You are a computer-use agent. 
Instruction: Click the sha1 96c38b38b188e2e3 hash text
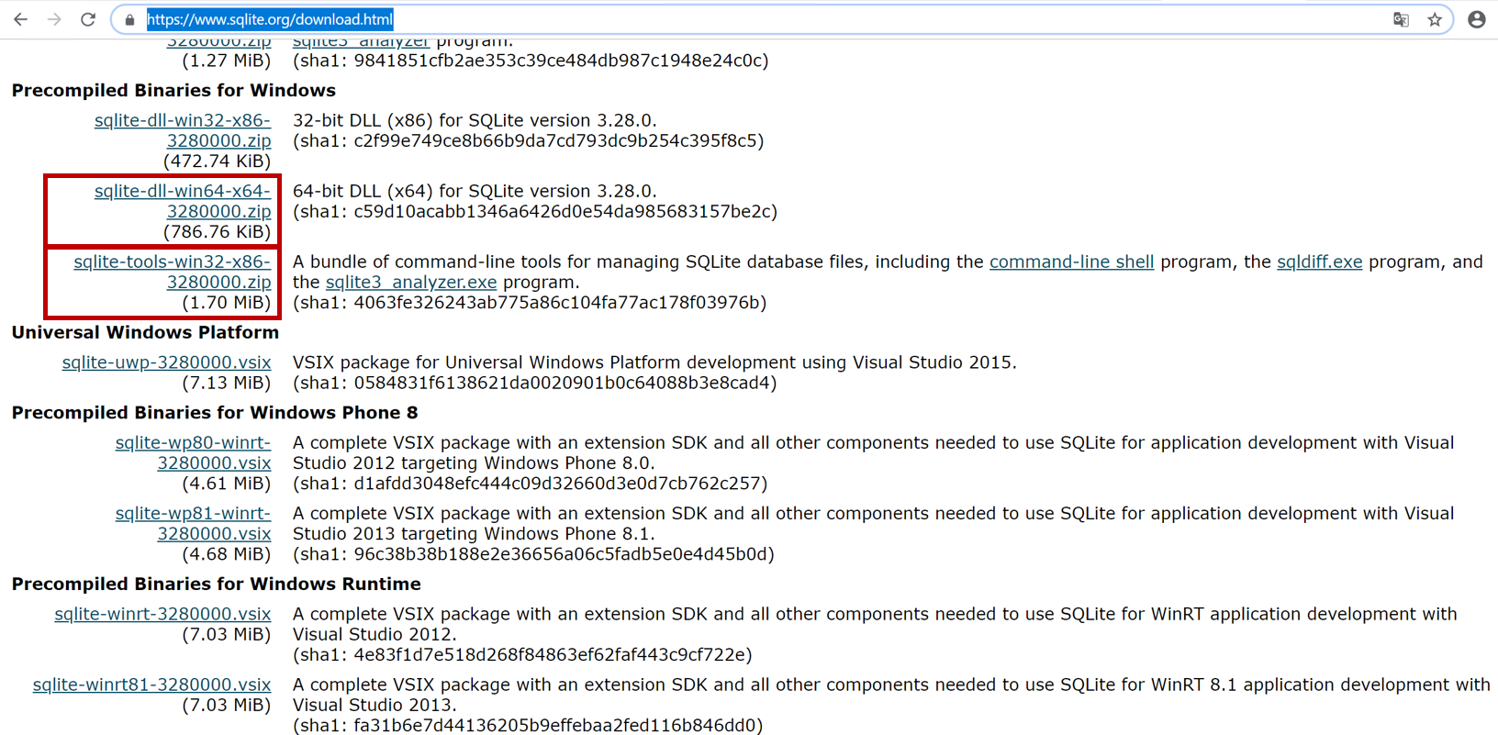(x=533, y=554)
